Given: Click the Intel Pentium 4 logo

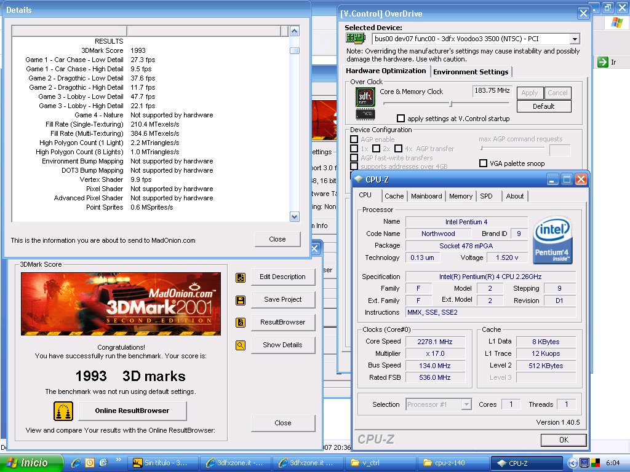Looking at the screenshot, I should click(552, 240).
